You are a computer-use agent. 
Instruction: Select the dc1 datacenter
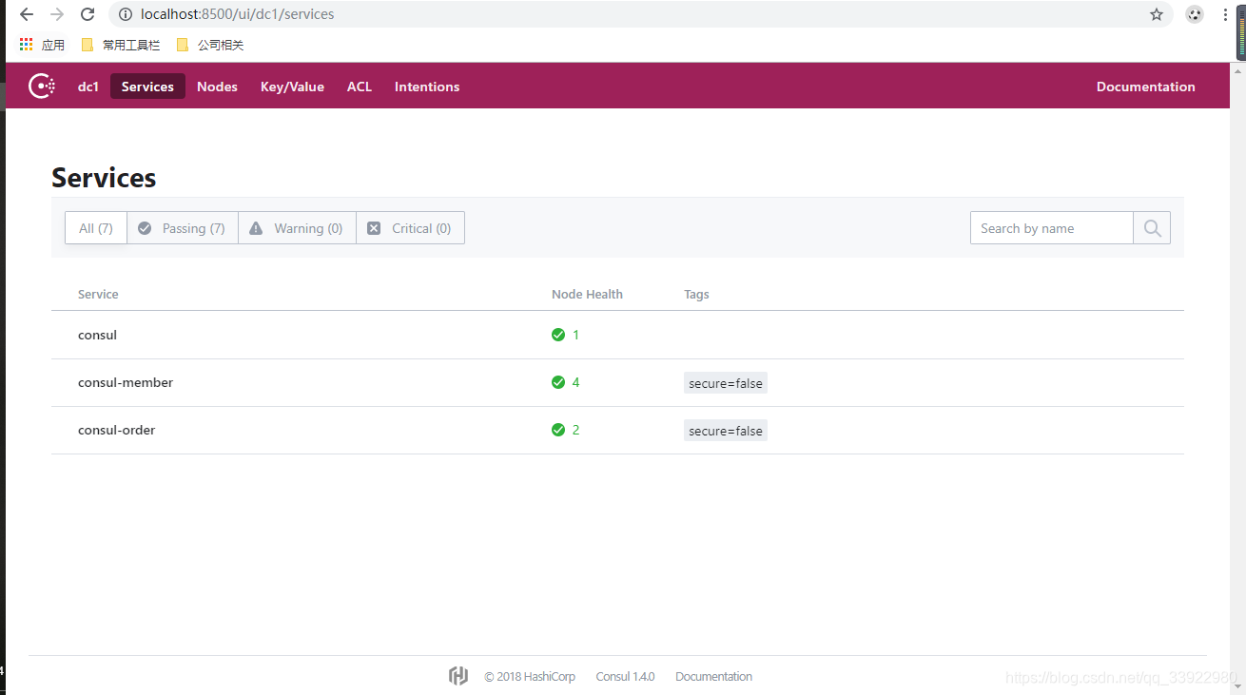pos(88,87)
